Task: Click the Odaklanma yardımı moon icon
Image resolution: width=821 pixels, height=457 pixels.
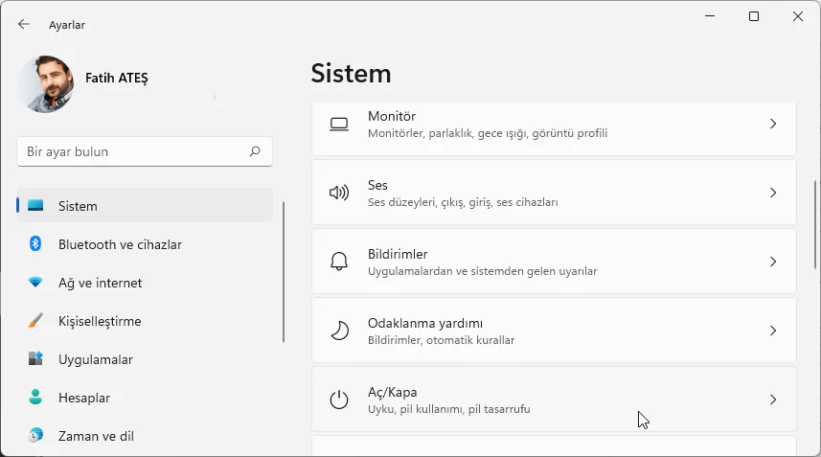Action: pyautogui.click(x=339, y=331)
